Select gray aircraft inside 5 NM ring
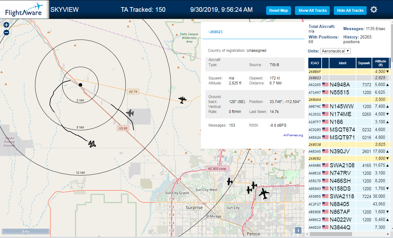 coord(130,113)
